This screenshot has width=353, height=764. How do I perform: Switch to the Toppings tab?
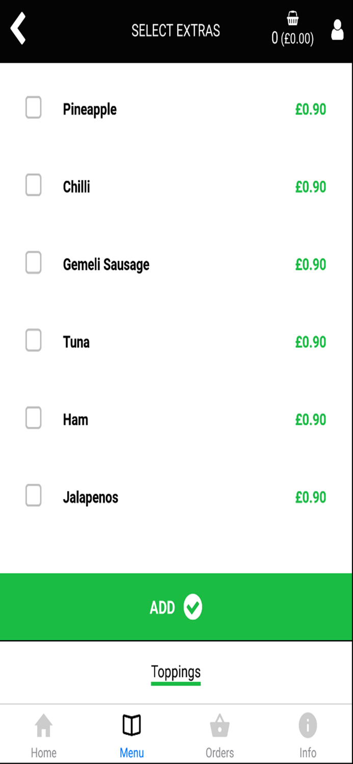tap(176, 672)
